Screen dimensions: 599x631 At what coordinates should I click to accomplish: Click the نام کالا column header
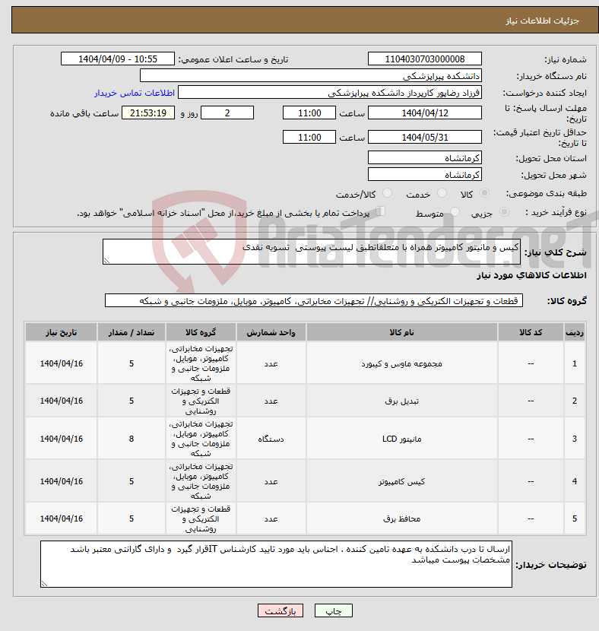(401, 332)
